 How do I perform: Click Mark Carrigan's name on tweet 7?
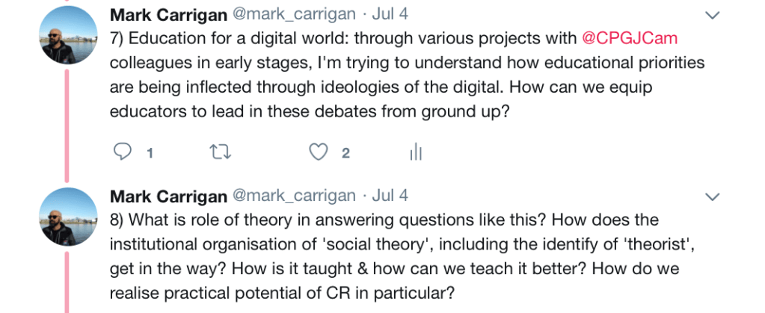[x=168, y=15]
